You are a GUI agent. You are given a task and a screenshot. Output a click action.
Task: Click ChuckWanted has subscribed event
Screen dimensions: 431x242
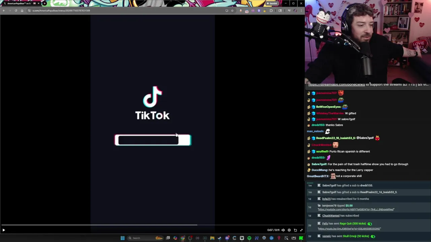tap(340, 216)
